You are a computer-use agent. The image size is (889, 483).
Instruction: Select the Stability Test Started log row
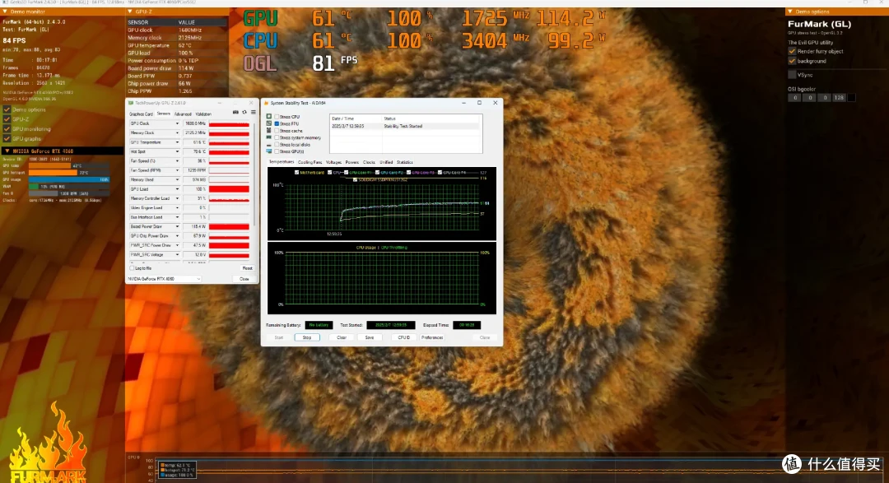[405, 127]
